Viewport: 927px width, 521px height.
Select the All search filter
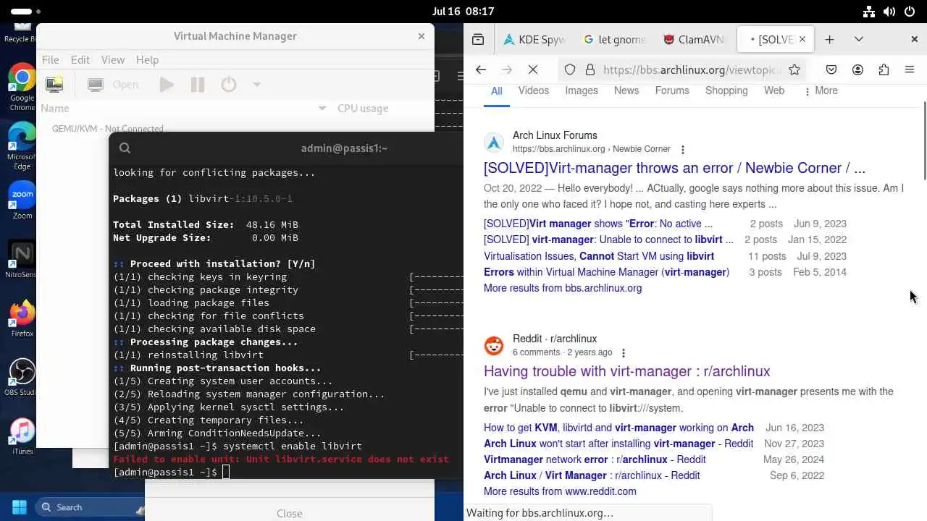tap(496, 90)
